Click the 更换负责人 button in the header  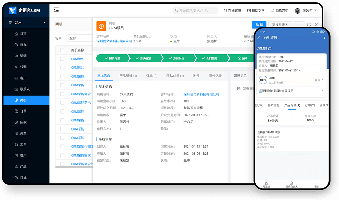point(280,25)
